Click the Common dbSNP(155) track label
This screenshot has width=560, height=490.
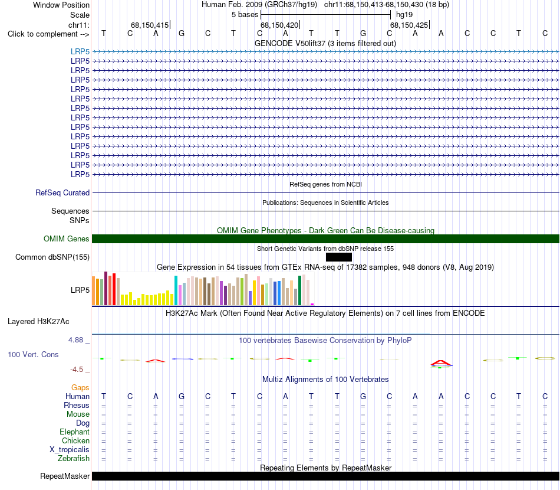(x=52, y=257)
